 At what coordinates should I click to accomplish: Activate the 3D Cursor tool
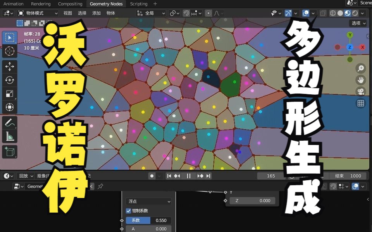(x=9, y=51)
